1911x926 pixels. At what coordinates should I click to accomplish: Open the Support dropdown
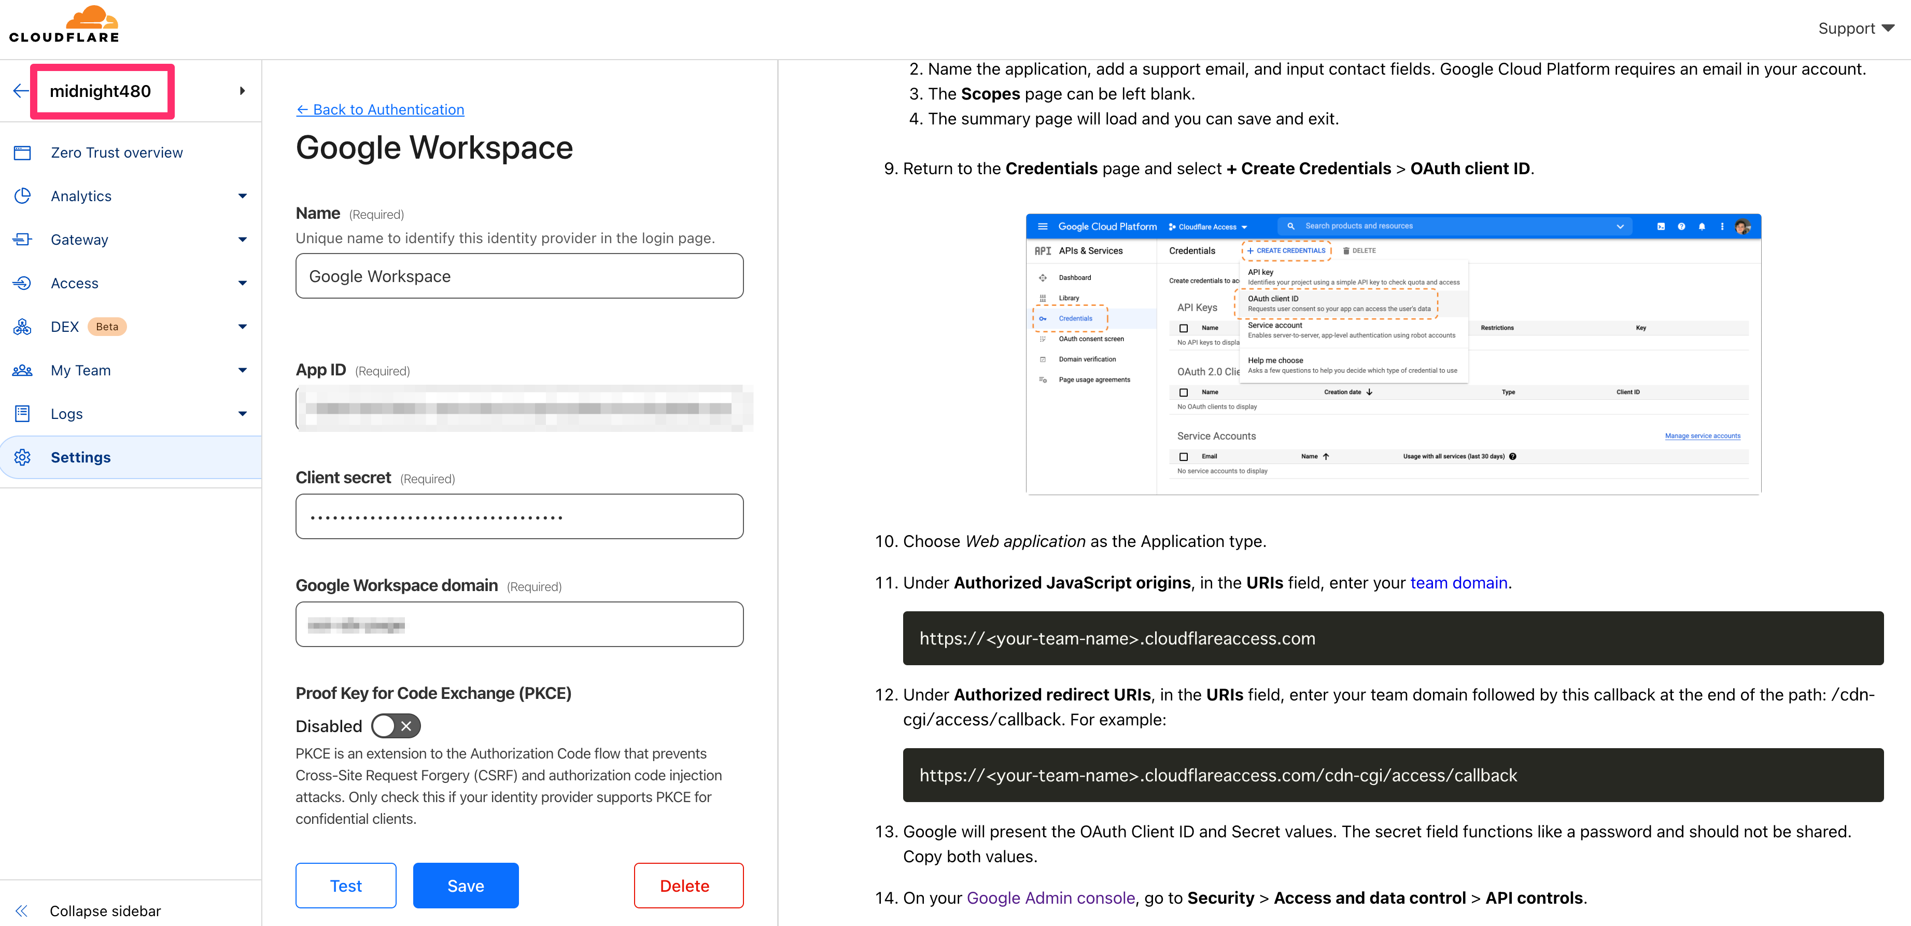point(1856,29)
